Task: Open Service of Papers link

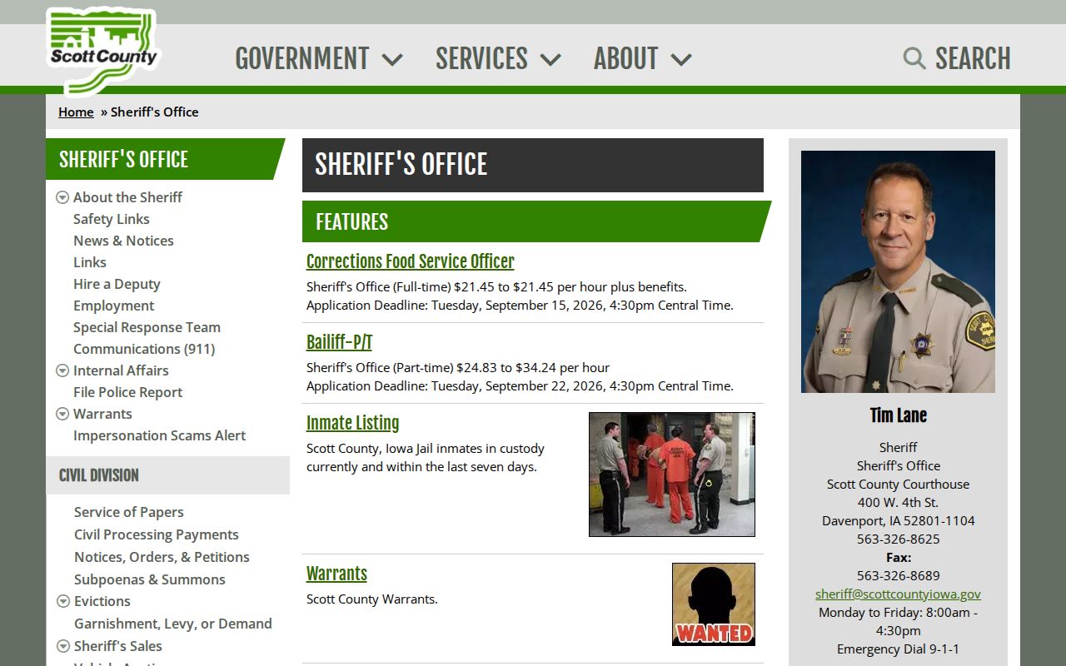Action: pos(129,512)
